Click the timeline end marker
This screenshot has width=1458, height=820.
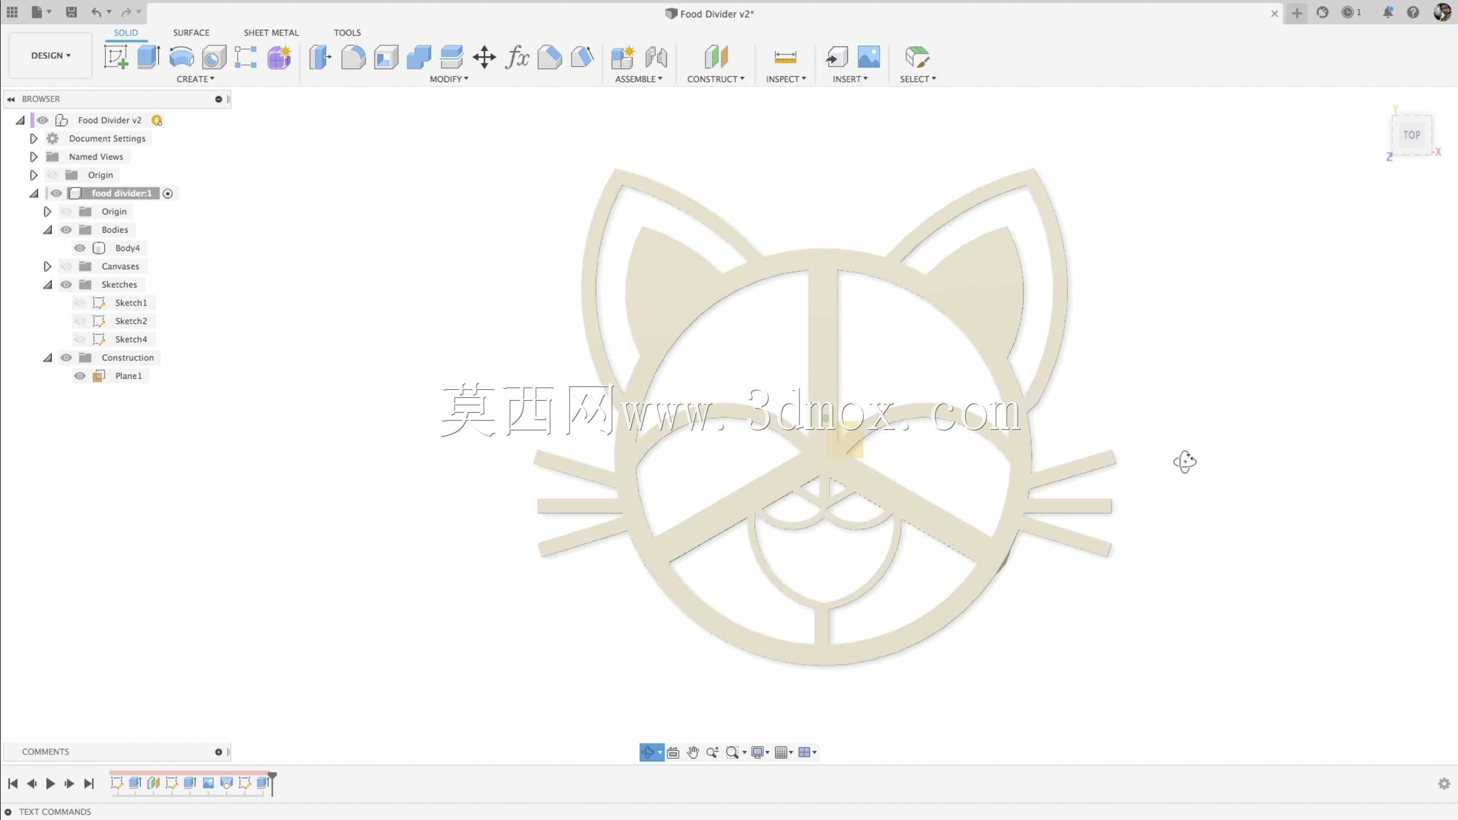point(272,783)
